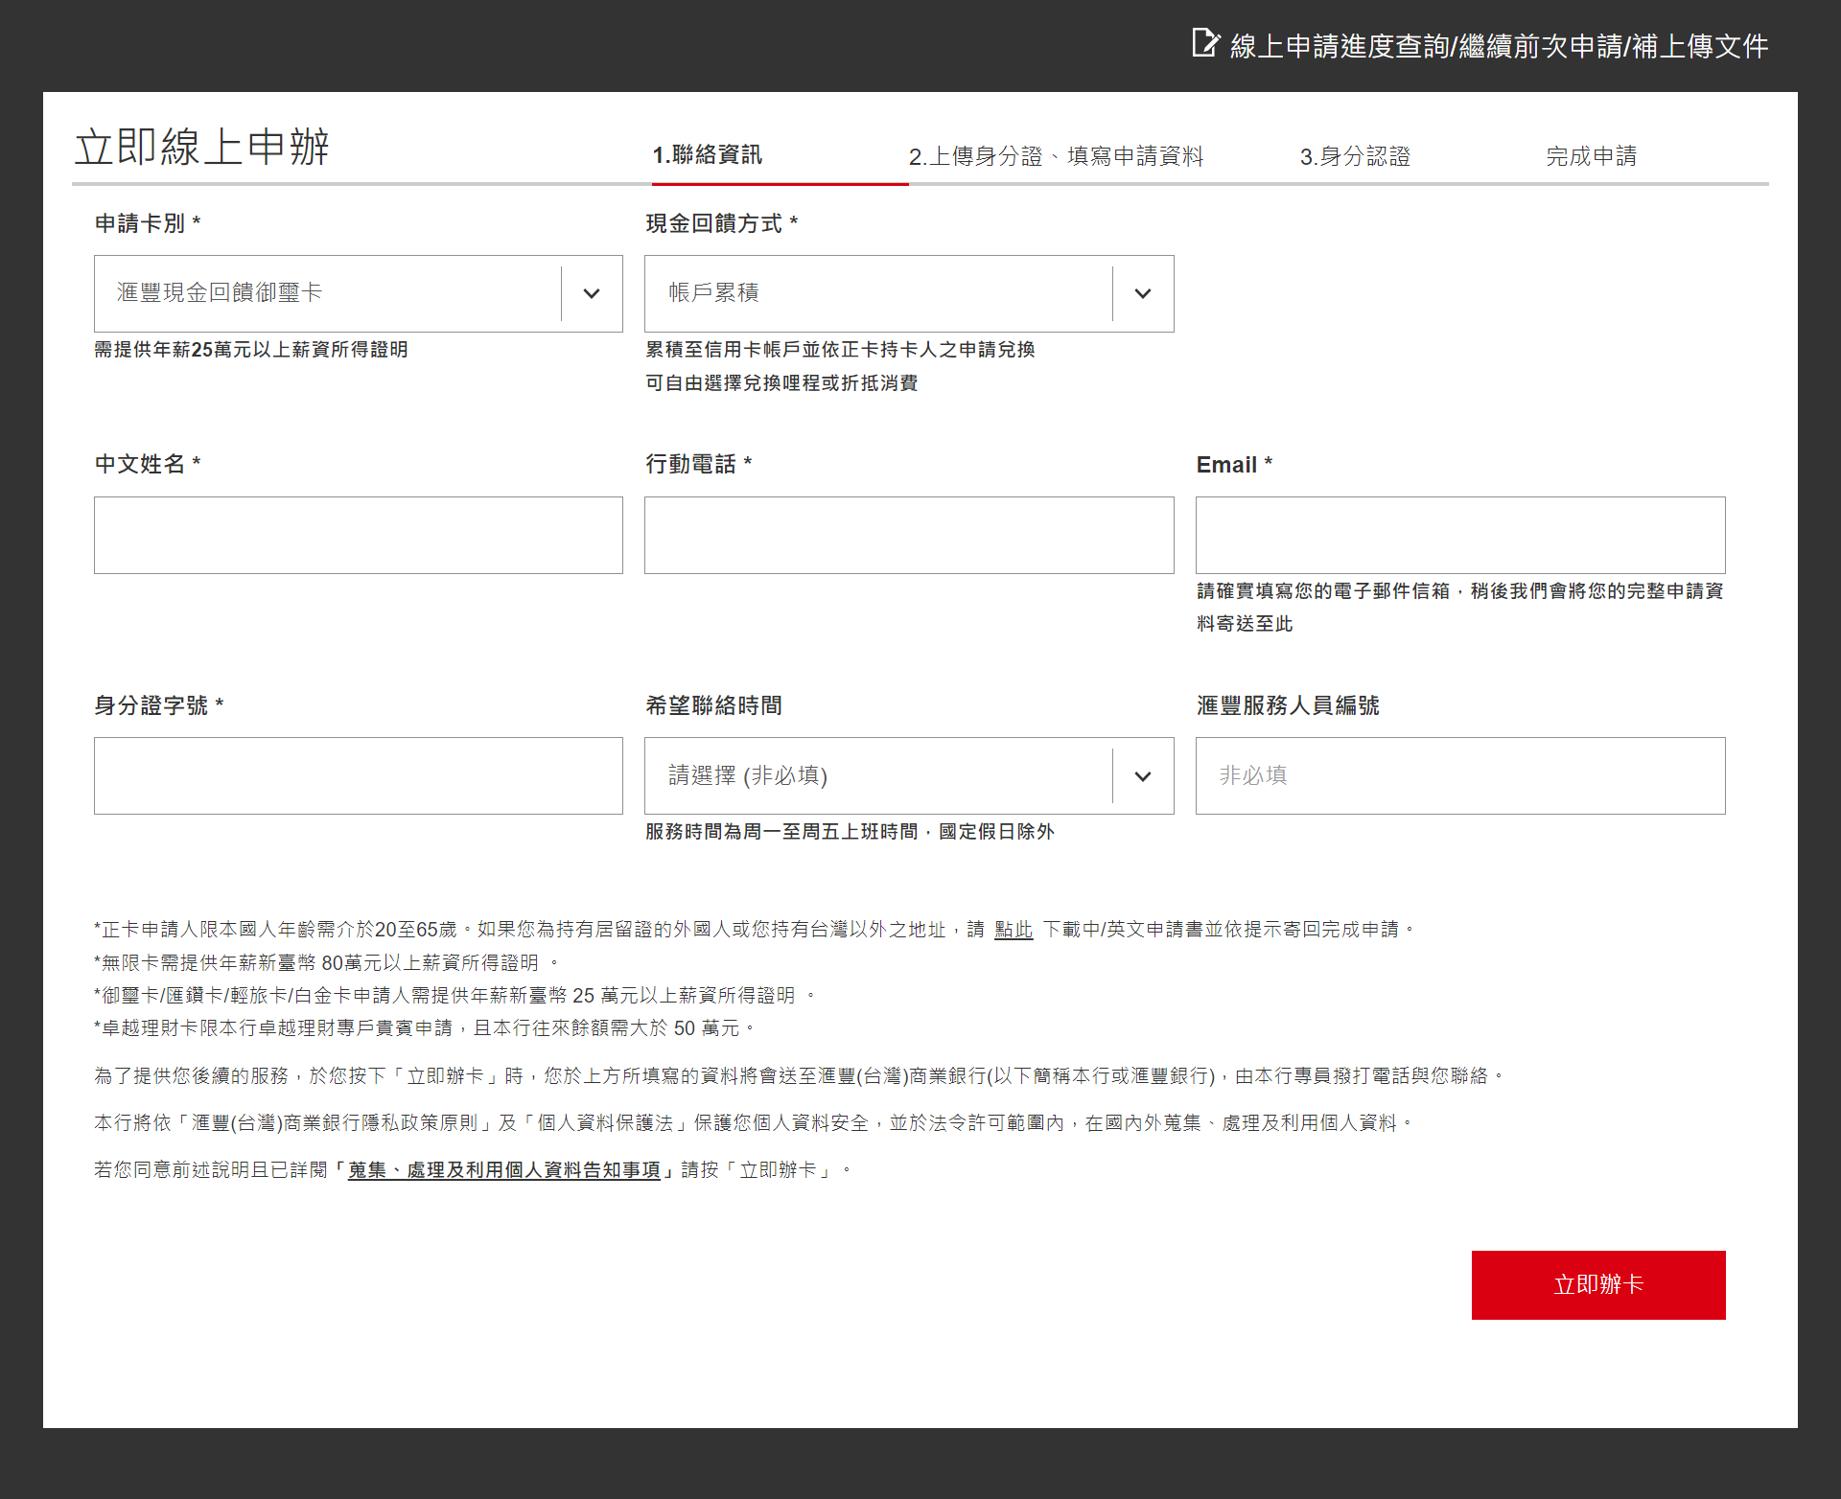Click the 請確實填寫您的電子郵件信箱 hint under Email
The image size is (1841, 1499).
click(1460, 608)
